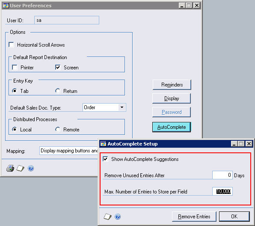The width and height of the screenshot is (255, 226).
Task: Click the User ID field
Action: [67, 20]
